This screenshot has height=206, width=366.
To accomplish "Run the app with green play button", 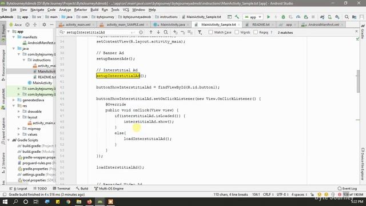I will pyautogui.click(x=268, y=17).
